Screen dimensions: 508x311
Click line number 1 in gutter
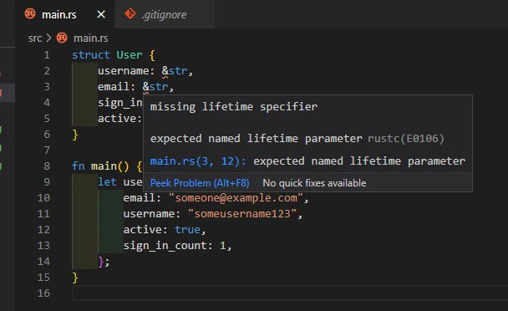click(x=47, y=55)
